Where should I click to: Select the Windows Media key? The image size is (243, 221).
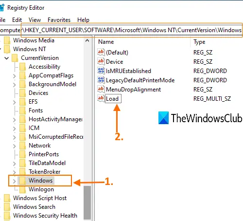pyautogui.click(x=34, y=40)
